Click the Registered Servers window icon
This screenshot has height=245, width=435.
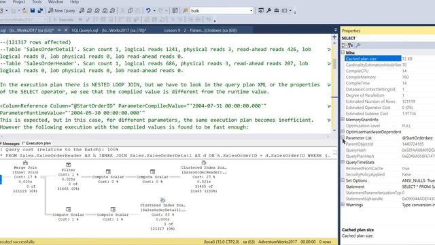tap(261, 11)
